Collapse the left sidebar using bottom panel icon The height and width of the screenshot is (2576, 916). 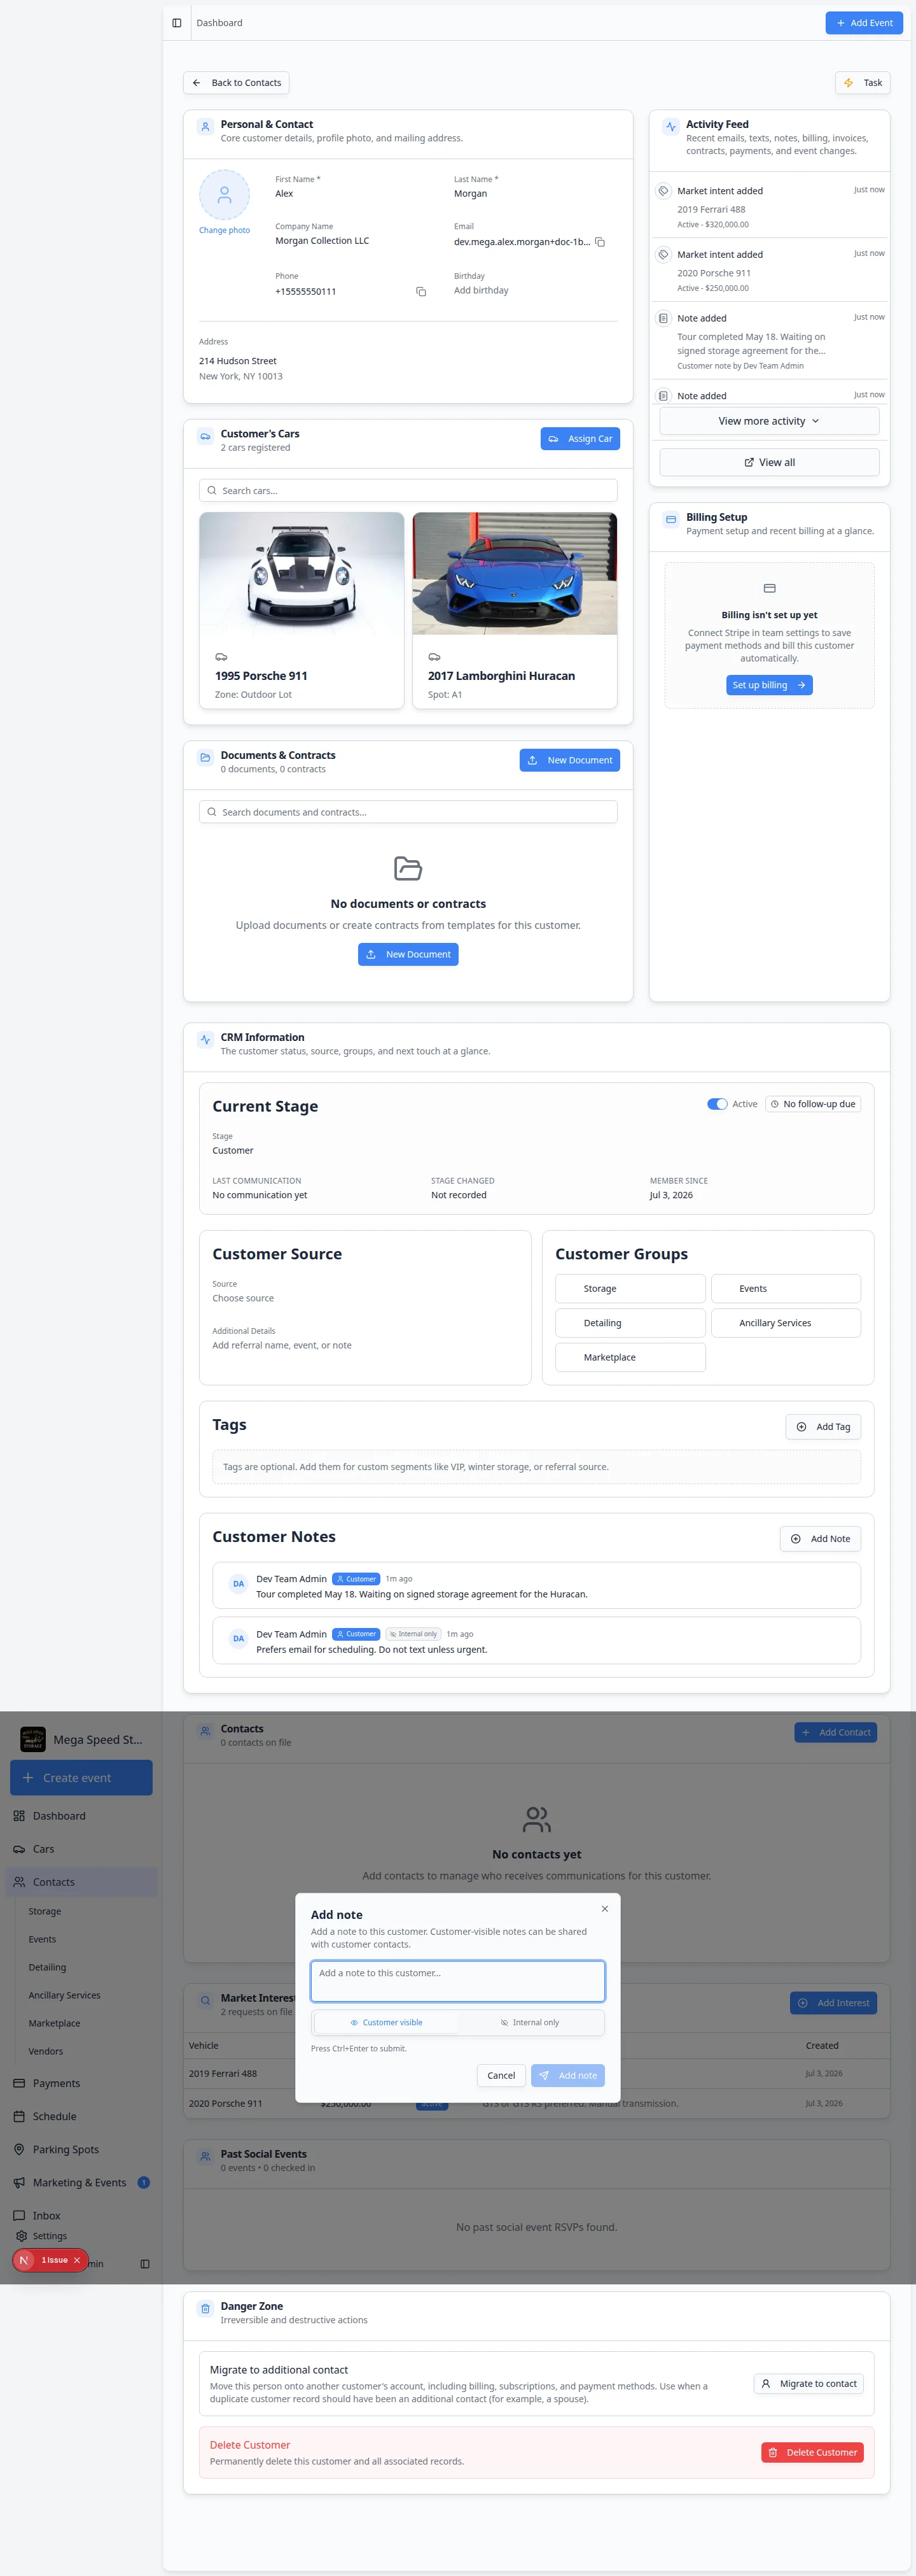(x=145, y=2264)
